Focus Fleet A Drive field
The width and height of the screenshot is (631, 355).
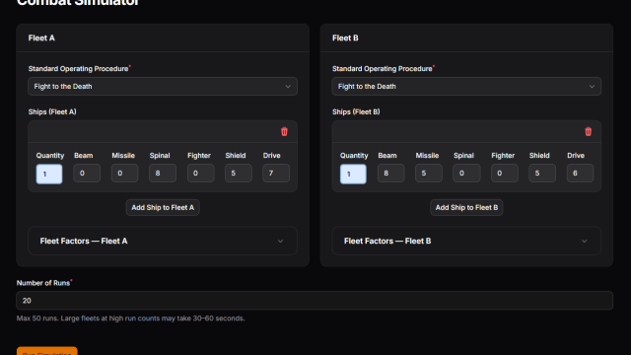(x=276, y=174)
